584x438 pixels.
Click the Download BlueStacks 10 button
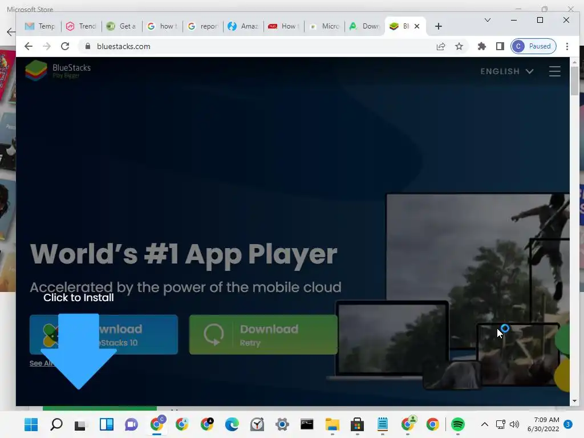click(104, 334)
